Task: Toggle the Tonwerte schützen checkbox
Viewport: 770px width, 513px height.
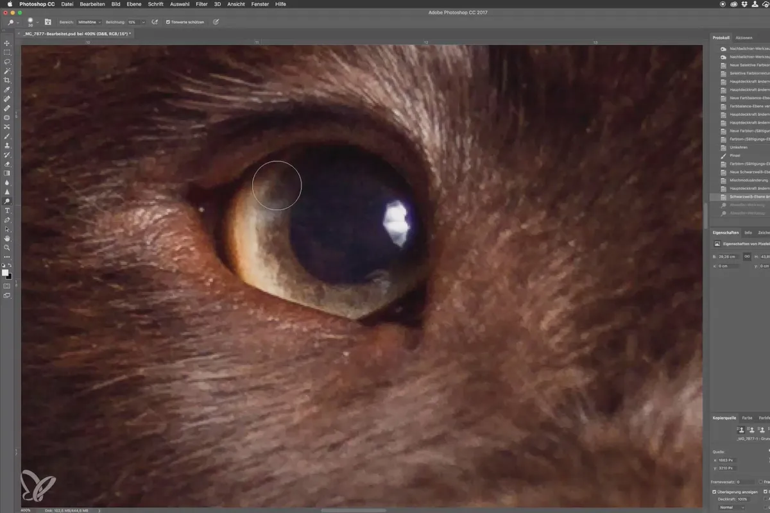Action: tap(168, 22)
